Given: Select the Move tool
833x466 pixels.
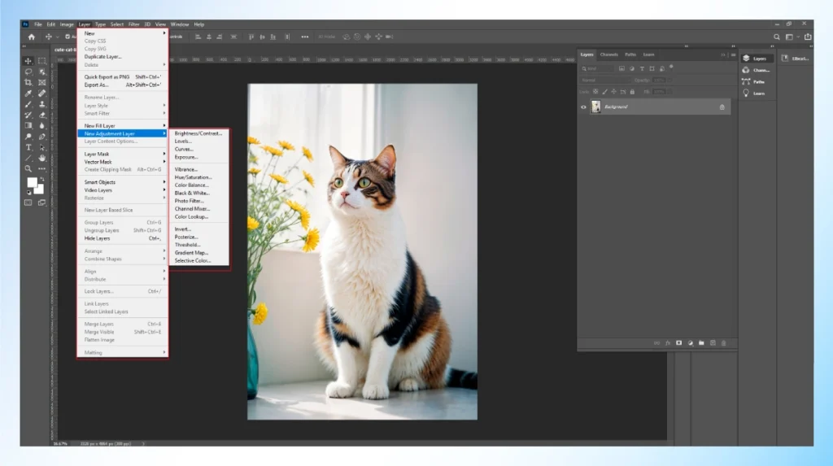Looking at the screenshot, I should click(28, 61).
